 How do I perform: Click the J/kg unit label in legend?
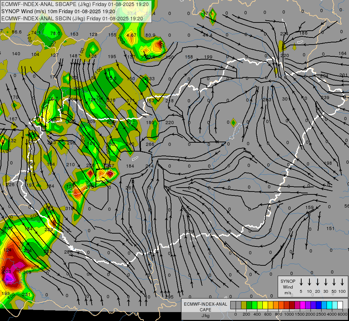[205, 316]
